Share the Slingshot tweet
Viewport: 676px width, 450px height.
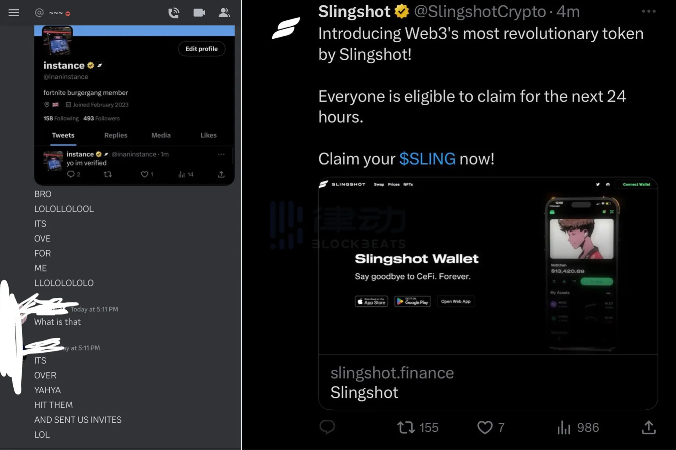pos(649,427)
